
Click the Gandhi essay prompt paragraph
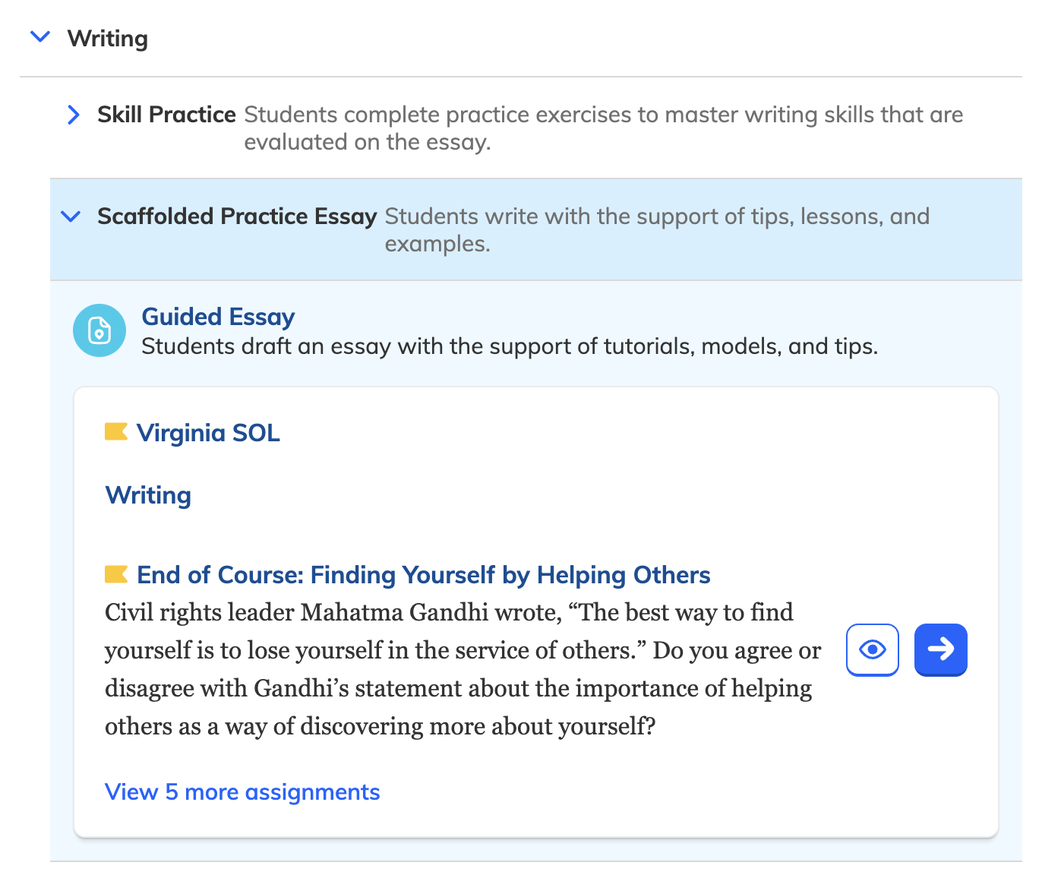tap(463, 669)
